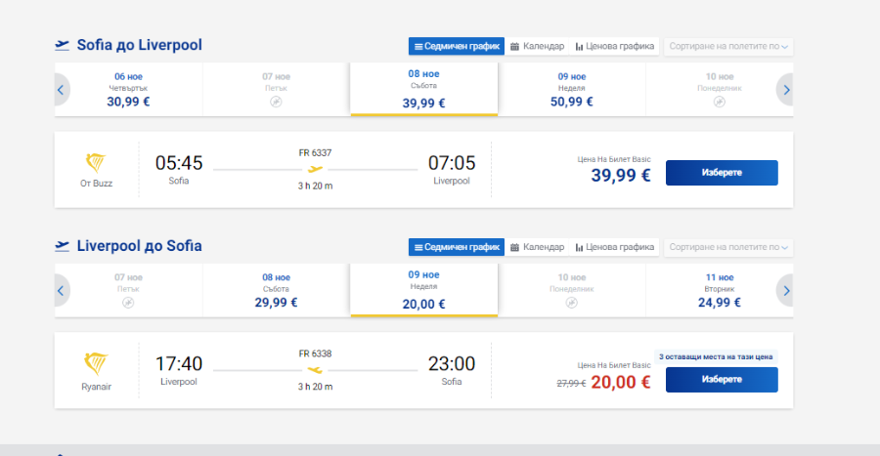Switch outbound view to Ценова графика
This screenshot has width=880, height=456.
pyautogui.click(x=615, y=47)
